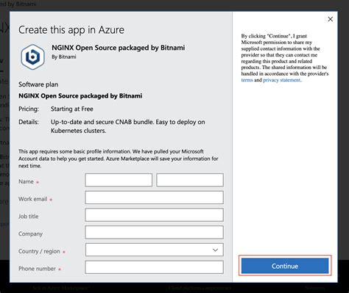Click the Country / region label

point(39,251)
